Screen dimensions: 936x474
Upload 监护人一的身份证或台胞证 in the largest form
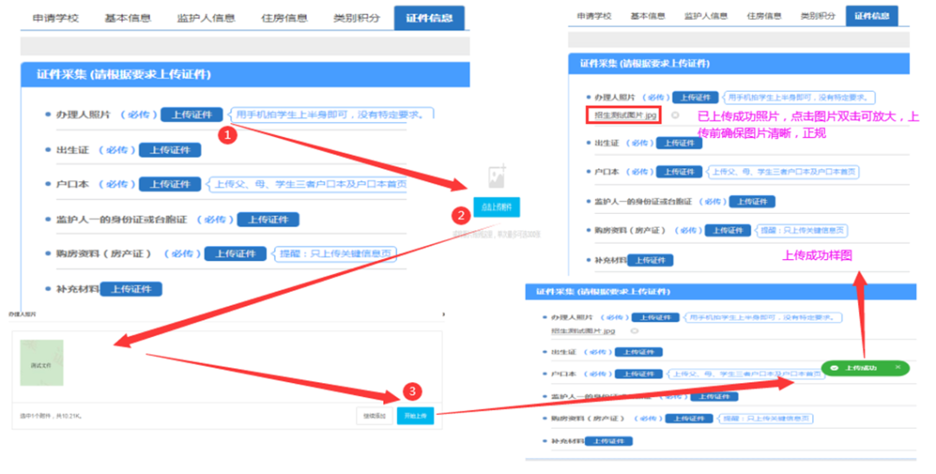coord(268,220)
